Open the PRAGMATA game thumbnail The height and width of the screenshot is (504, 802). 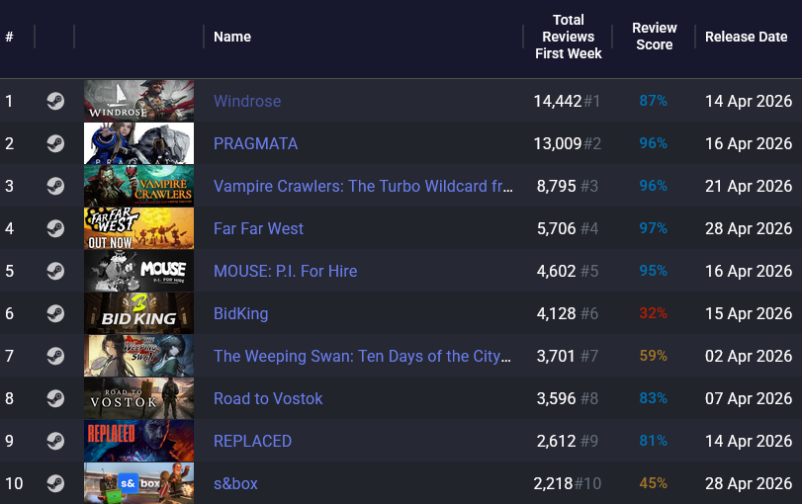pos(138,143)
